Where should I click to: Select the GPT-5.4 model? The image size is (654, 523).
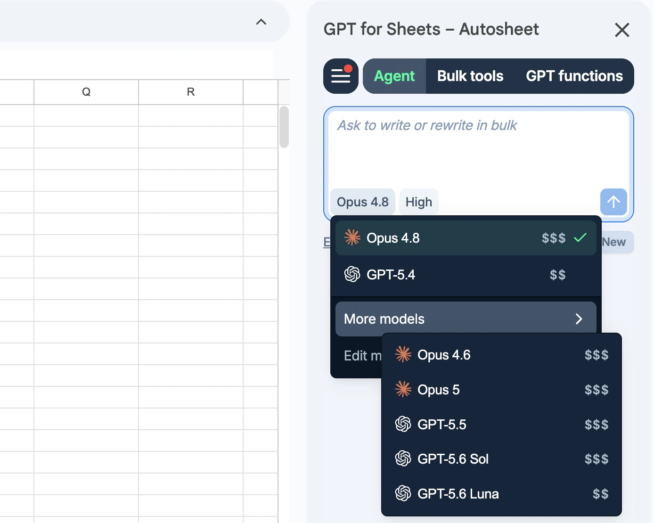tap(466, 275)
